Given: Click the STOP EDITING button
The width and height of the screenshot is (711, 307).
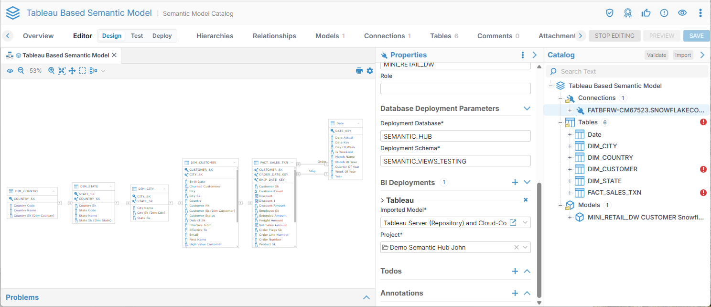Looking at the screenshot, I should click(x=614, y=36).
